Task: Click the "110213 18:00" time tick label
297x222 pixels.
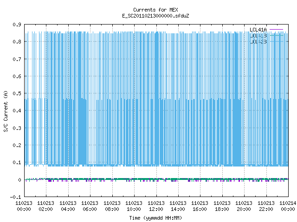Action: coord(222,206)
